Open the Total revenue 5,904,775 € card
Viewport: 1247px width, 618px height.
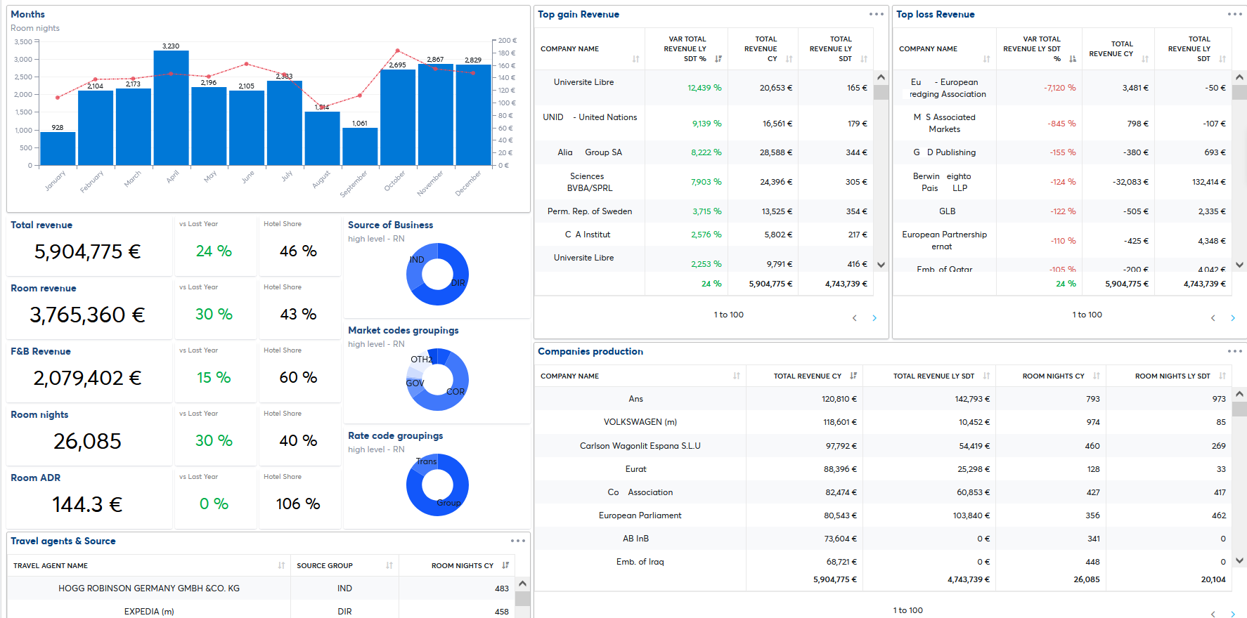89,246
